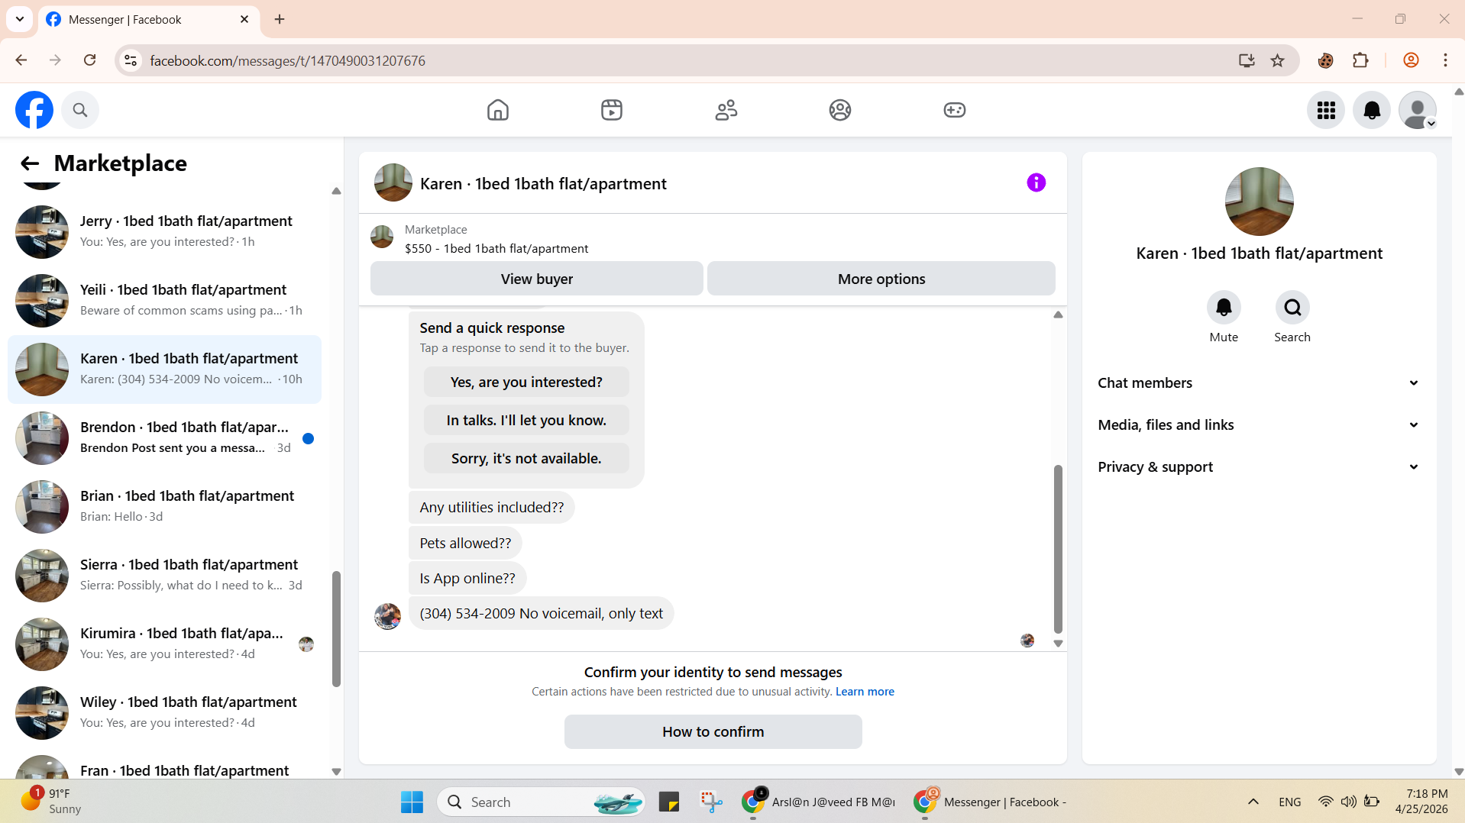Open a new browser tab
1465x823 pixels.
click(280, 19)
